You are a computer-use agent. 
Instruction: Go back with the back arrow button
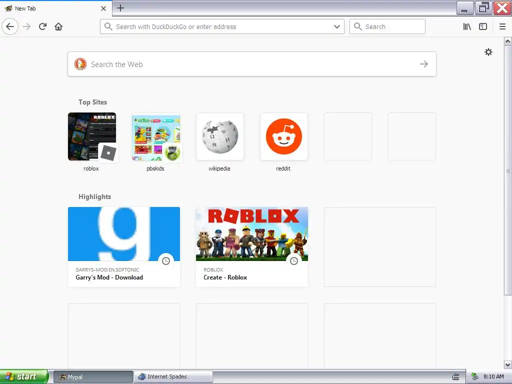point(10,26)
